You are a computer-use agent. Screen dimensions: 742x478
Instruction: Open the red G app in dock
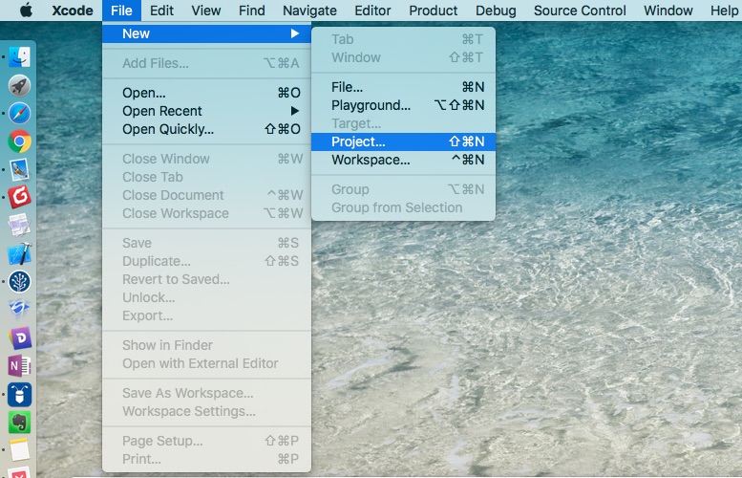click(x=19, y=197)
